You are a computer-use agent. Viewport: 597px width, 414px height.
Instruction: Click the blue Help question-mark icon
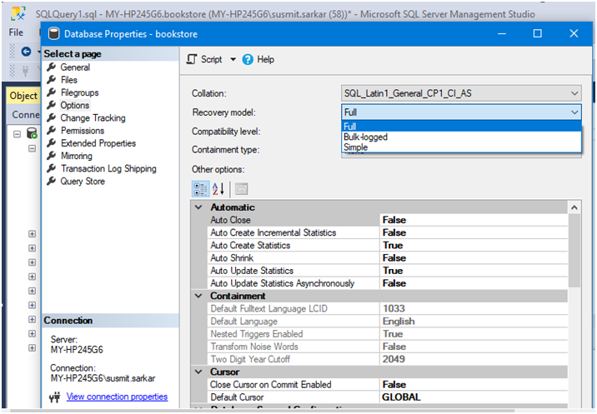click(248, 59)
